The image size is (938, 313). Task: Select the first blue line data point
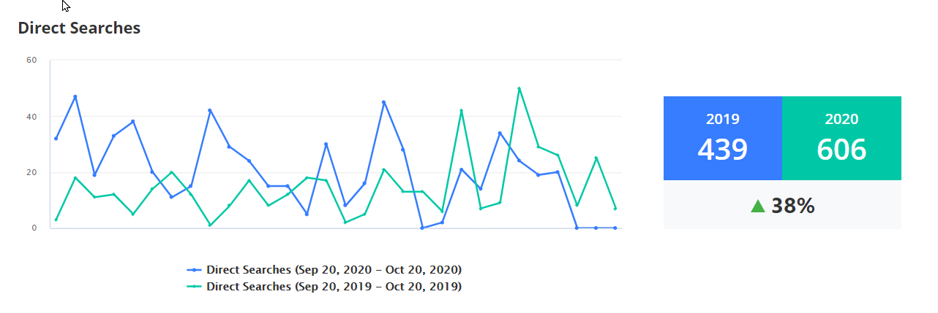click(x=56, y=139)
